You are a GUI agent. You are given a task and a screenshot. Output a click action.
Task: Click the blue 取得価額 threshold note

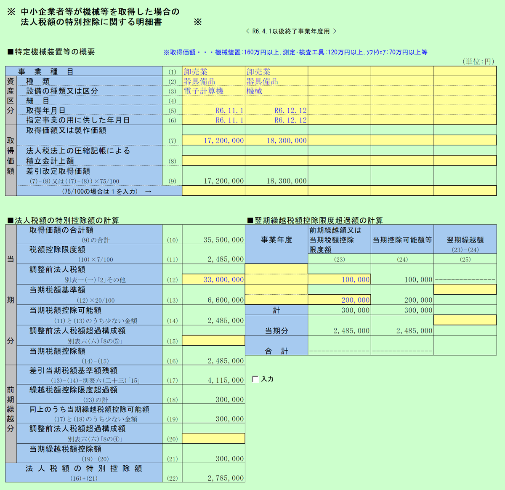coord(295,52)
